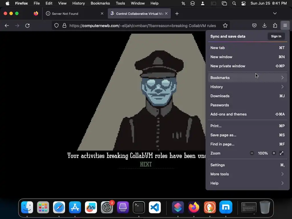Open a New private window
This screenshot has width=292, height=219.
click(x=248, y=66)
